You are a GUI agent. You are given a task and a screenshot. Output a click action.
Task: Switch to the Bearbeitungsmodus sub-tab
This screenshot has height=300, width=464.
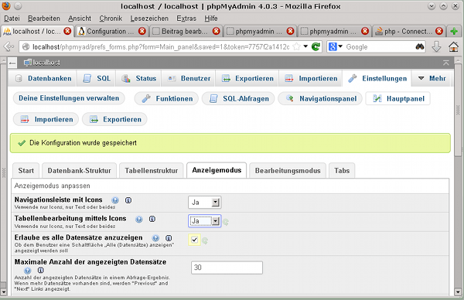coord(288,171)
